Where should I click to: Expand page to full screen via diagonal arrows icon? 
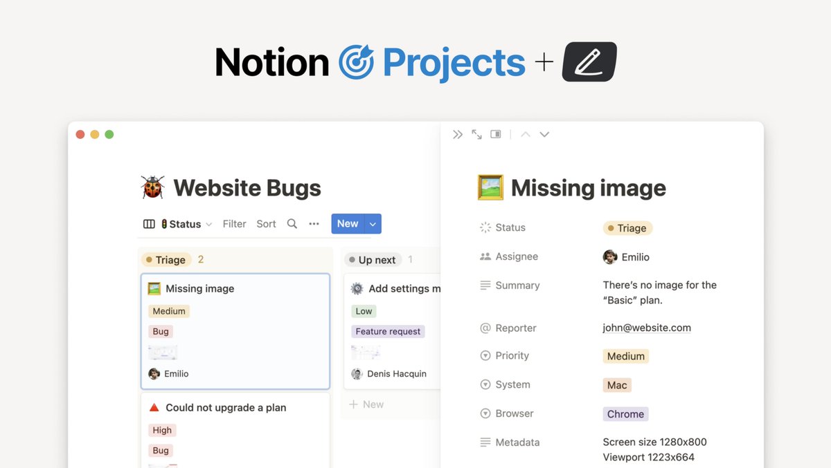point(476,133)
